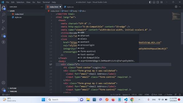Open the Explorer view in activity bar
This screenshot has width=183, height=103.
click(3, 8)
